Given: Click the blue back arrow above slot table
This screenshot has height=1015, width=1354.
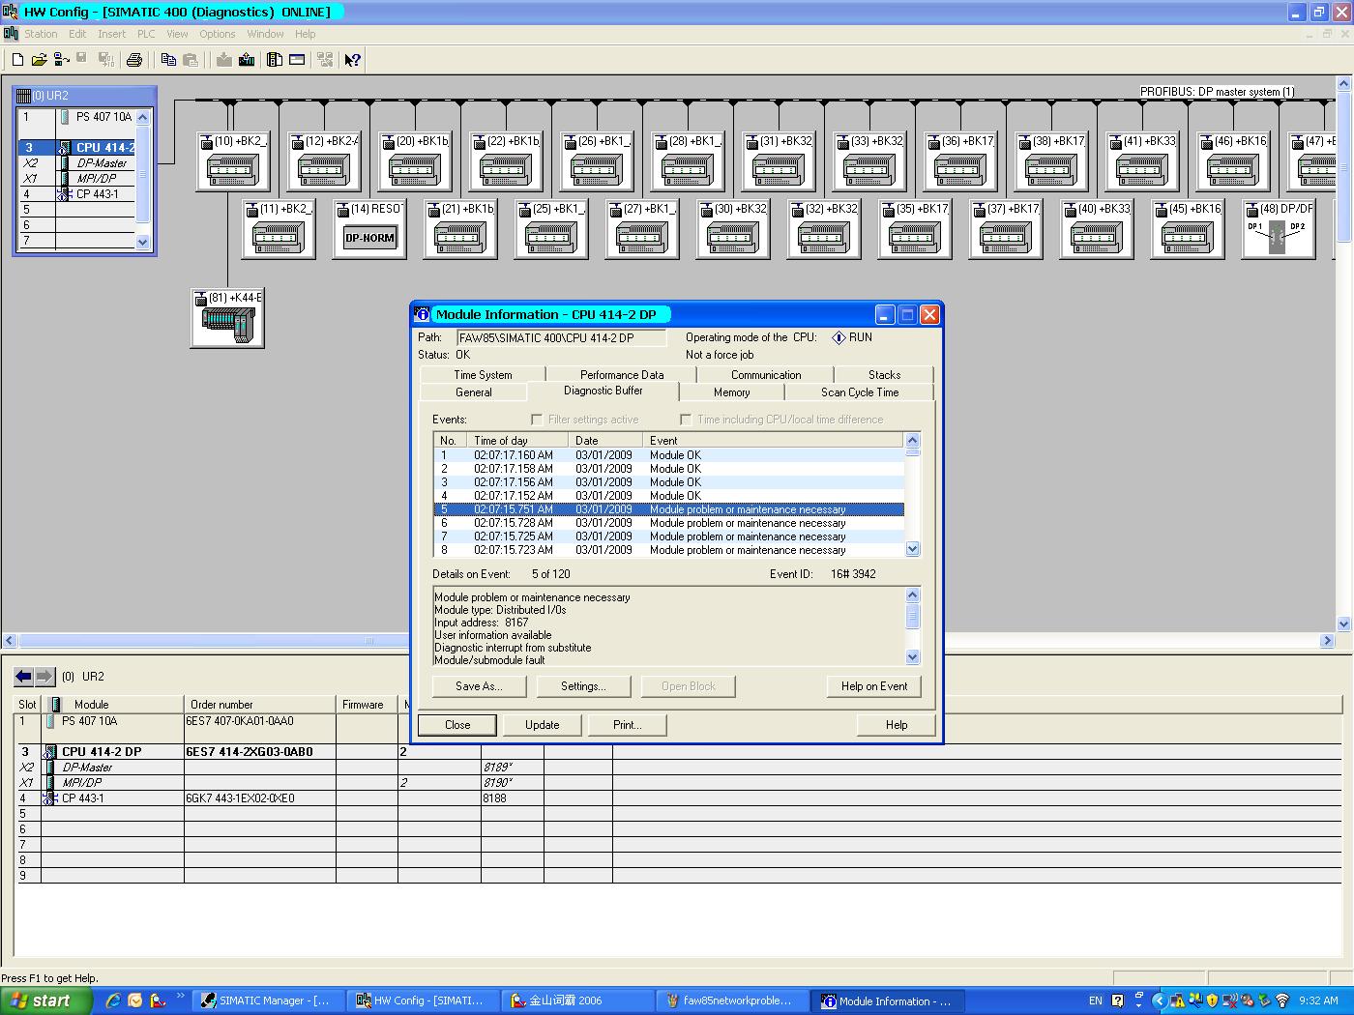Looking at the screenshot, I should [x=23, y=677].
